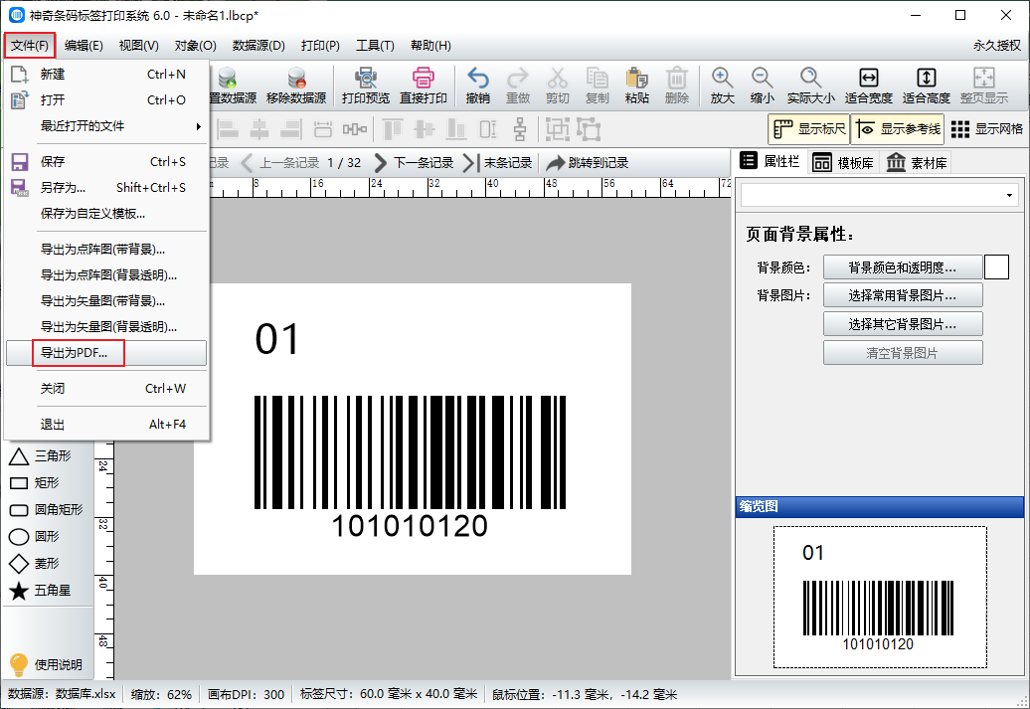Click the Permanent License (永久授权) label
The width and height of the screenshot is (1030, 709).
pos(996,46)
